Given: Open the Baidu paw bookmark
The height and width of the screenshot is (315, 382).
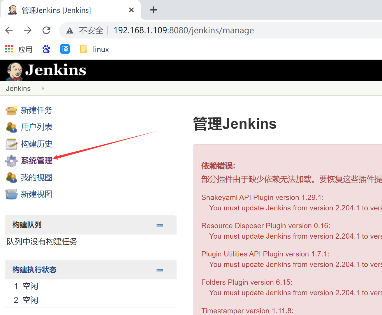Looking at the screenshot, I should point(46,49).
